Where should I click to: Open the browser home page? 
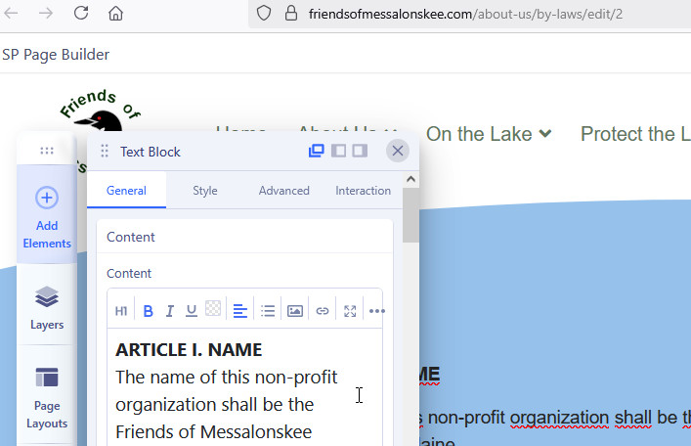pyautogui.click(x=115, y=14)
